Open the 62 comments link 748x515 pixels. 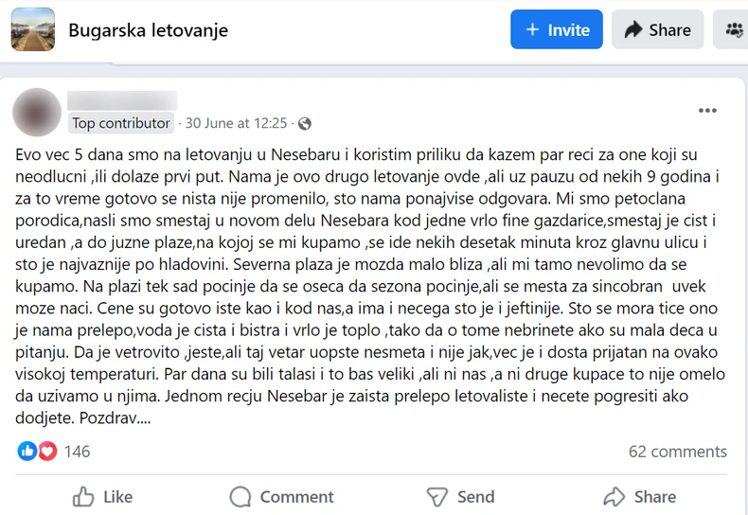tap(678, 452)
